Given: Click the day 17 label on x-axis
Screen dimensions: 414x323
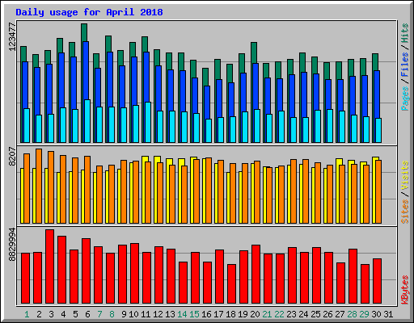Looking at the screenshot, I should (218, 314).
